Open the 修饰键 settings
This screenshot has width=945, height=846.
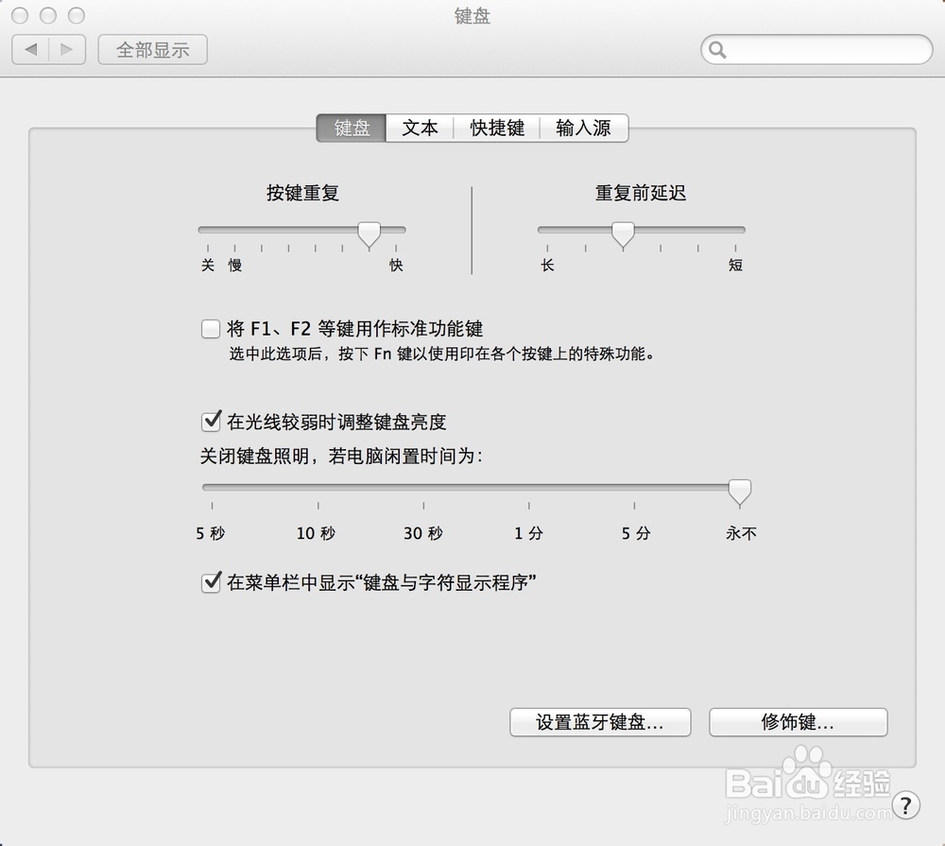tap(799, 722)
